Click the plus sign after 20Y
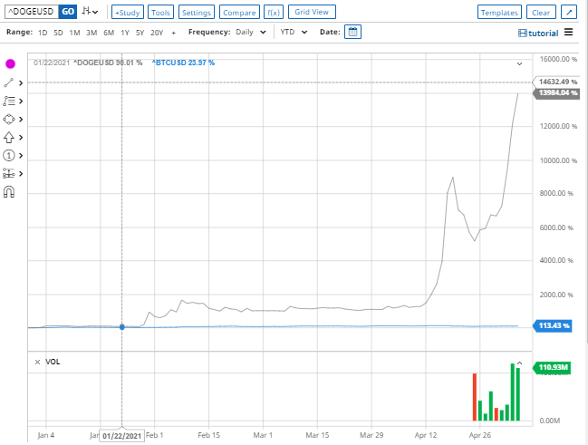This screenshot has width=588, height=445. [x=173, y=33]
